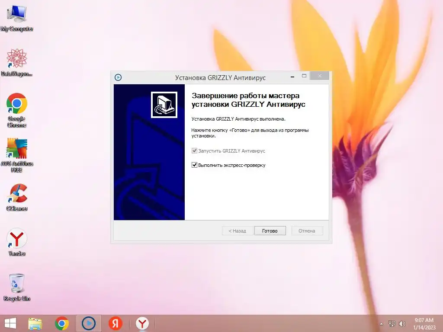The width and height of the screenshot is (443, 332).
Task: Click the "Готово" button
Action: point(270,231)
